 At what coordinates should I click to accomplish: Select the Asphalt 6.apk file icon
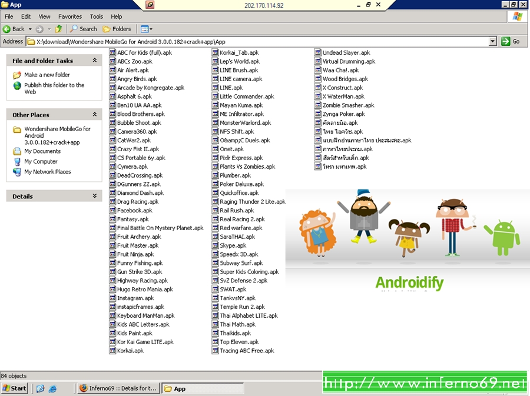pyautogui.click(x=112, y=96)
